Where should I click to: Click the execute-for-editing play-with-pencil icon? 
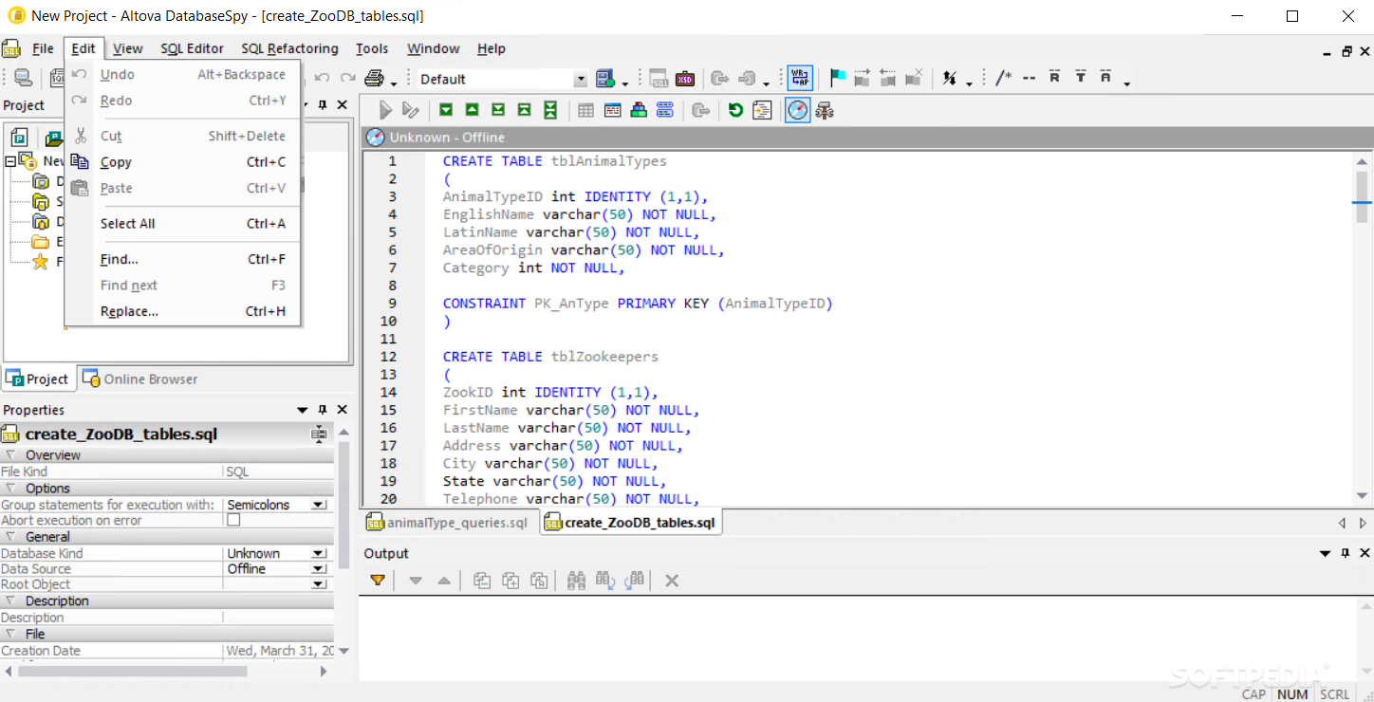(411, 111)
